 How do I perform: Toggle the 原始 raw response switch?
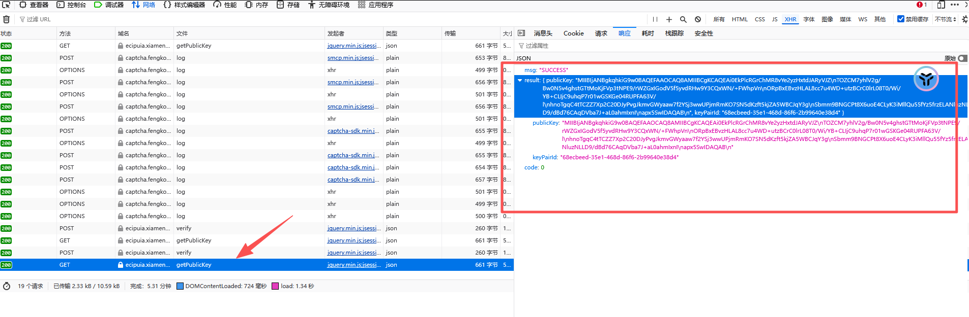[962, 58]
